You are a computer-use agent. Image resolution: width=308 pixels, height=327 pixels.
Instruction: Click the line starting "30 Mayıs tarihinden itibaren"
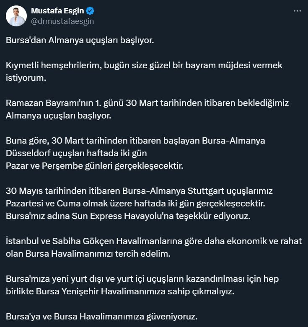[139, 191]
